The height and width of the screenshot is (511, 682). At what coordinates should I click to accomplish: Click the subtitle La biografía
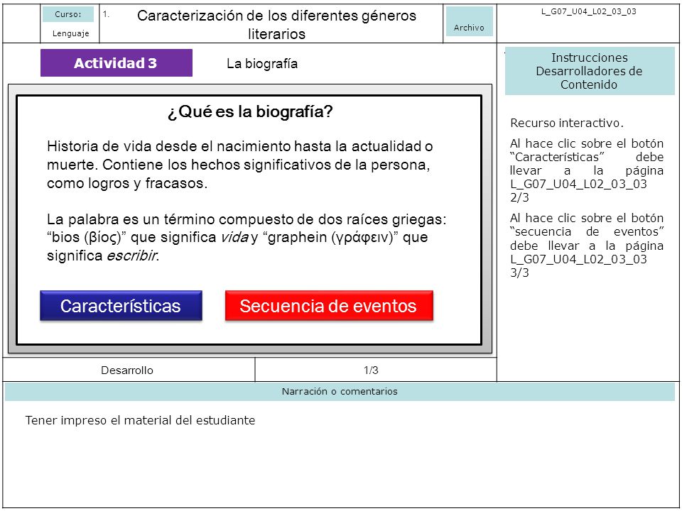pos(262,63)
